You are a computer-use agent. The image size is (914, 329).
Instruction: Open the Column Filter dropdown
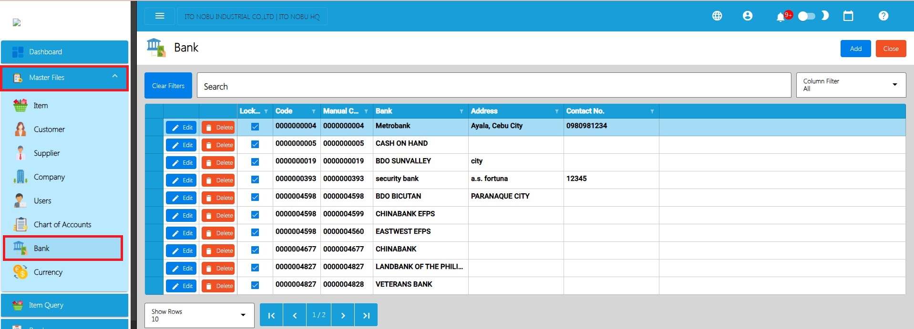[851, 85]
